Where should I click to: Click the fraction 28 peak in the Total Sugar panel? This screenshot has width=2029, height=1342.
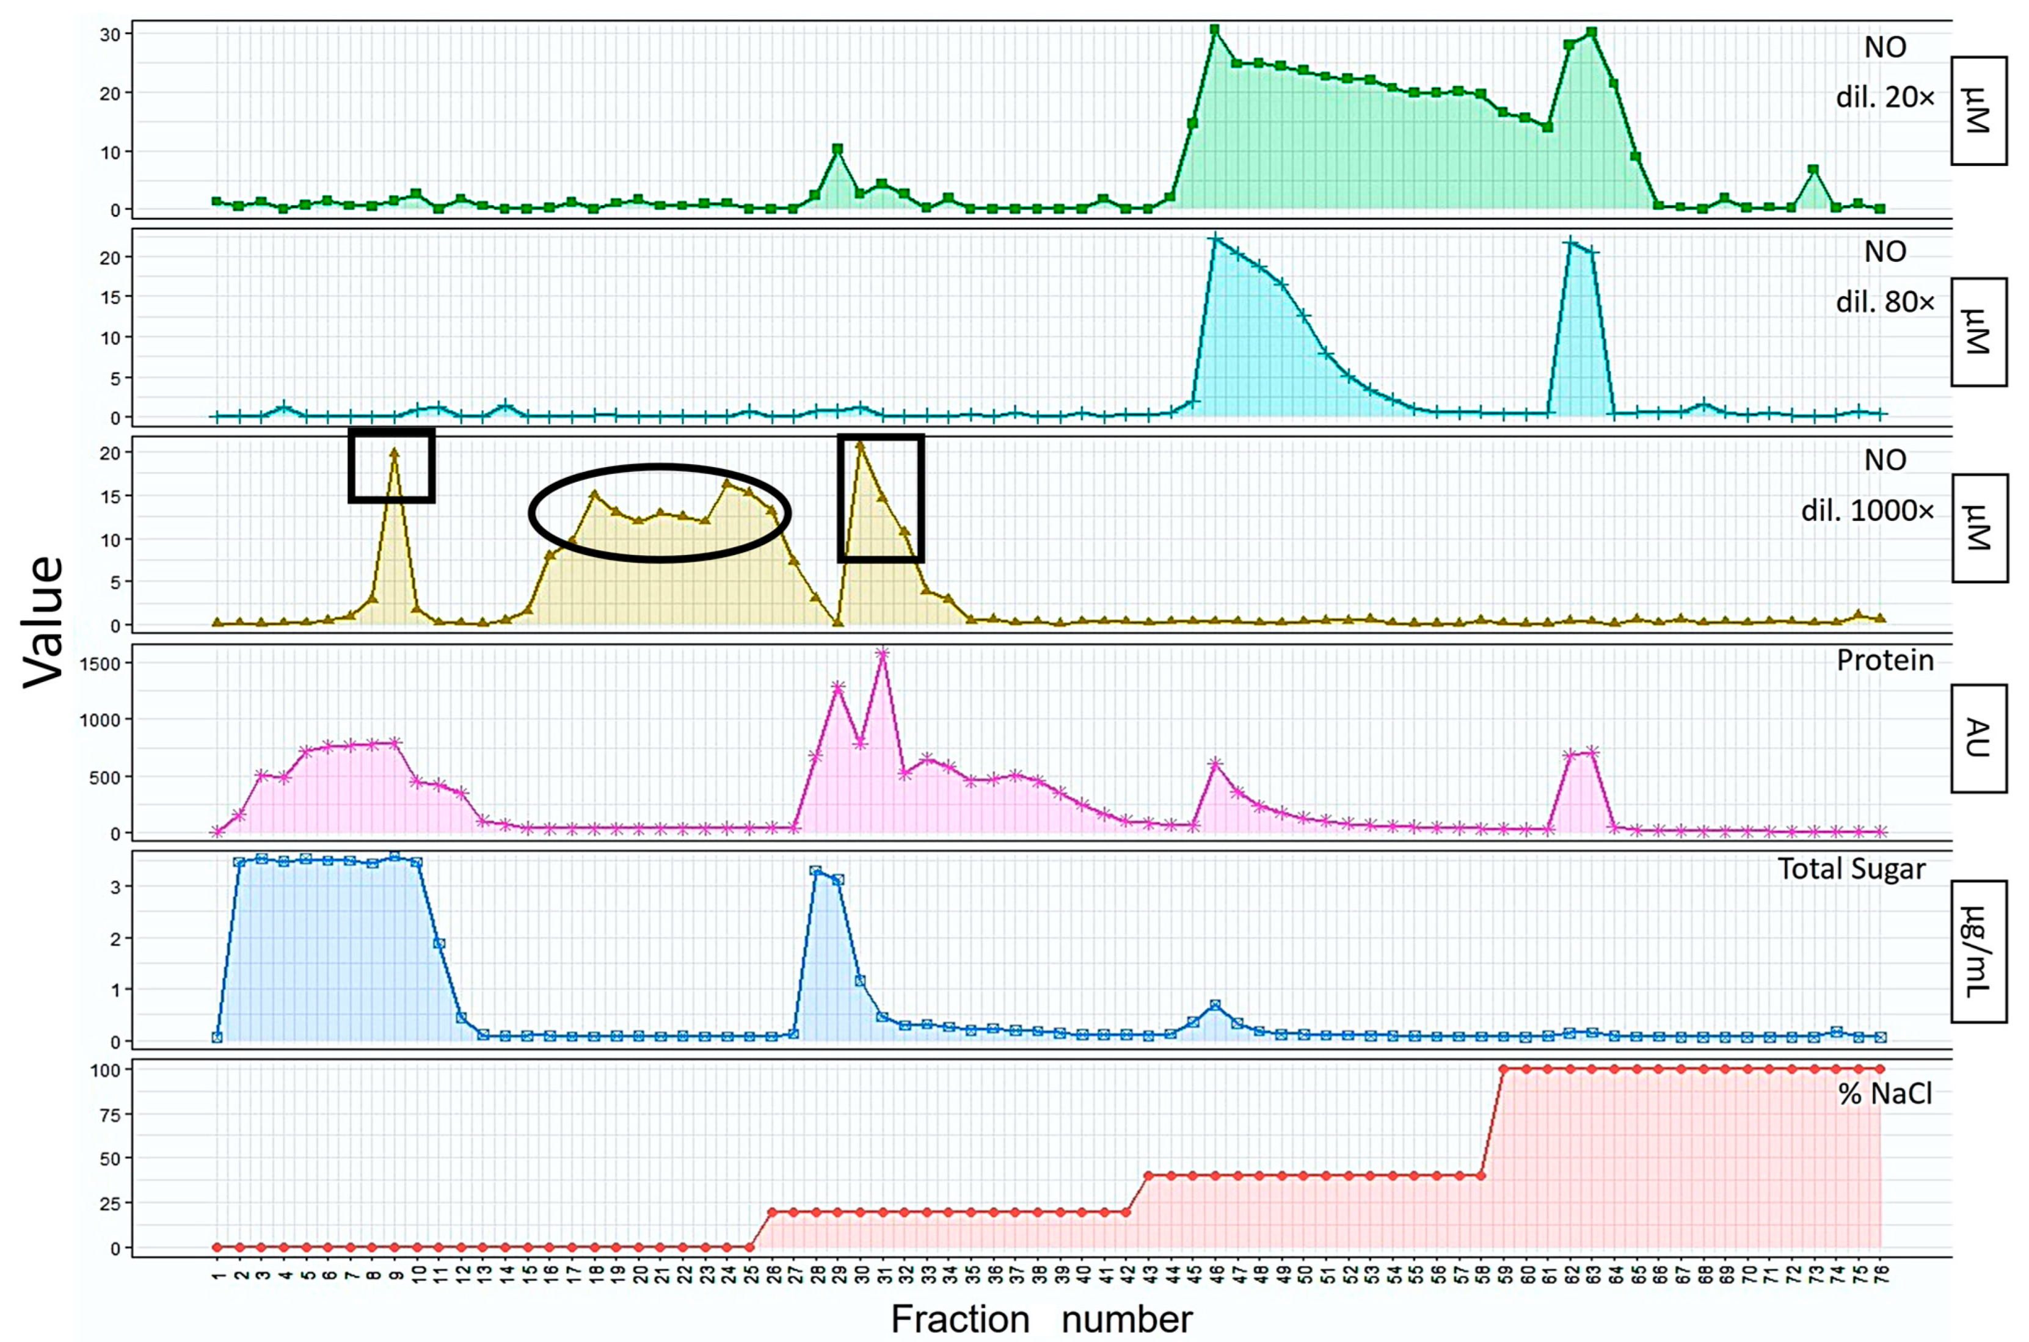815,871
